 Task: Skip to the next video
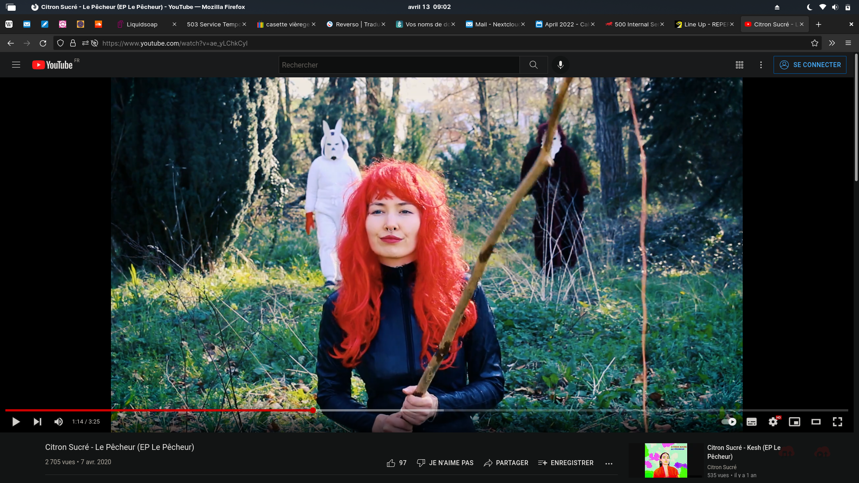coord(38,422)
